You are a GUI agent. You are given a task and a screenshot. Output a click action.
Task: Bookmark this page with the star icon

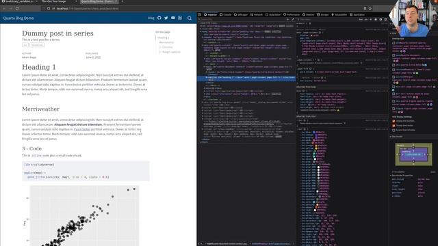370,9
